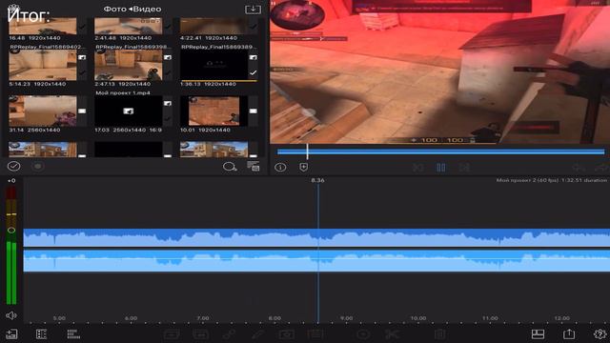Click the link clips chain icon
The image size is (610, 343).
click(x=230, y=334)
